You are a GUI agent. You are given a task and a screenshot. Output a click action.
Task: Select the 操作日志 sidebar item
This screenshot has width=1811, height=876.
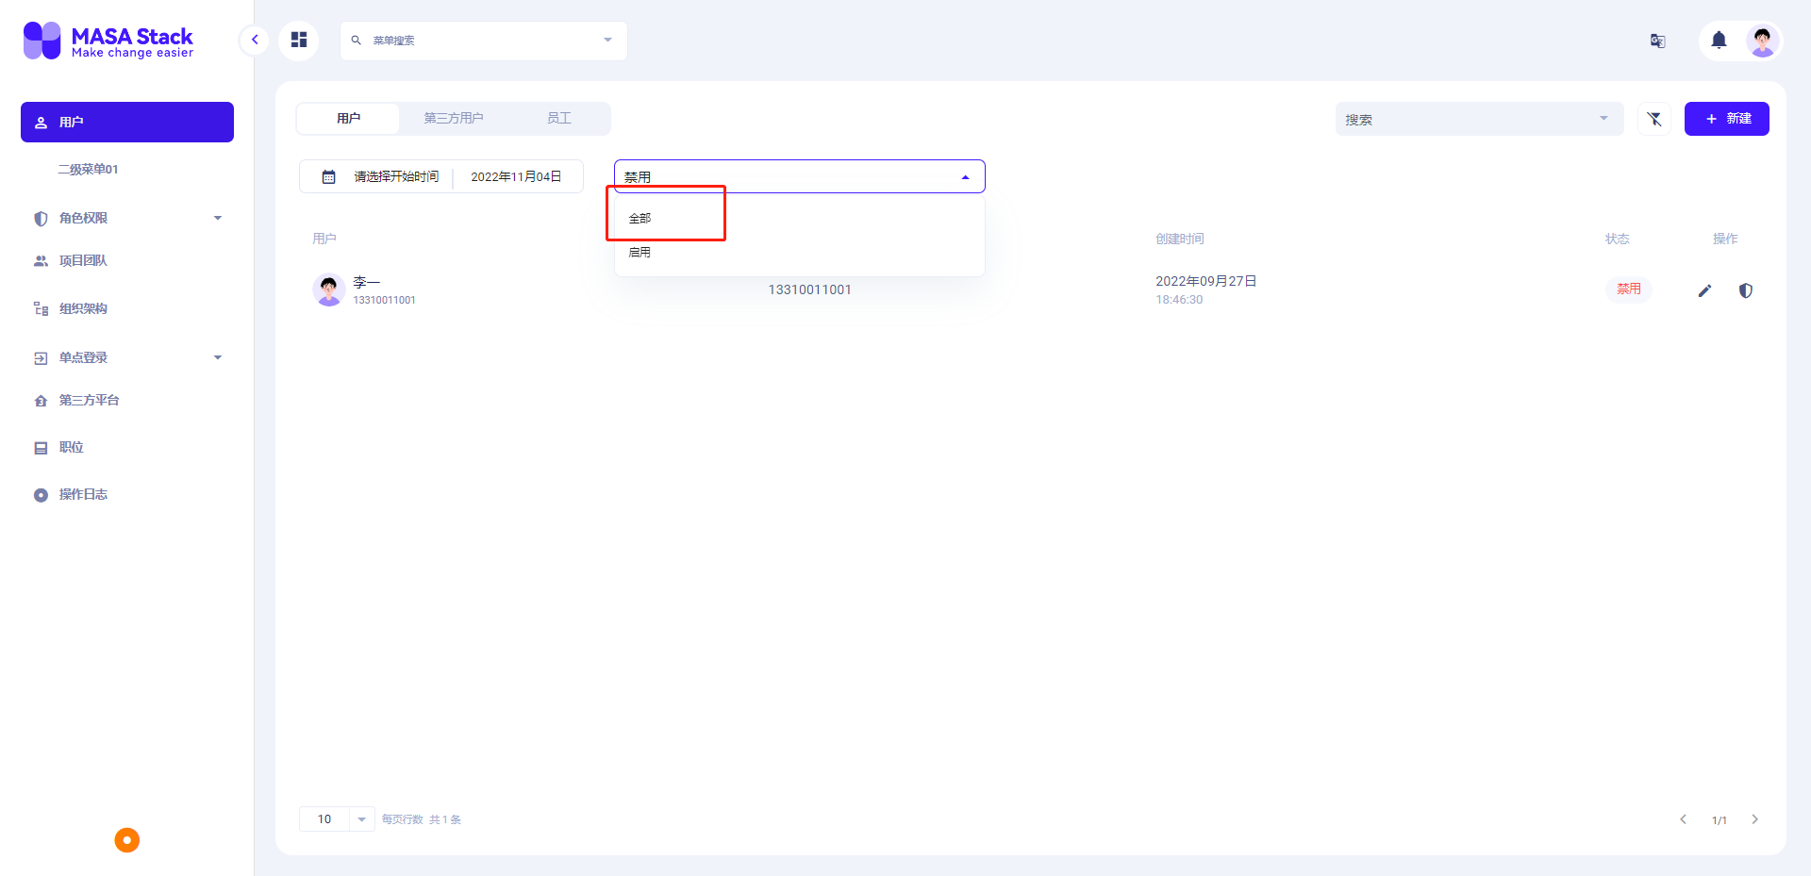coord(83,494)
